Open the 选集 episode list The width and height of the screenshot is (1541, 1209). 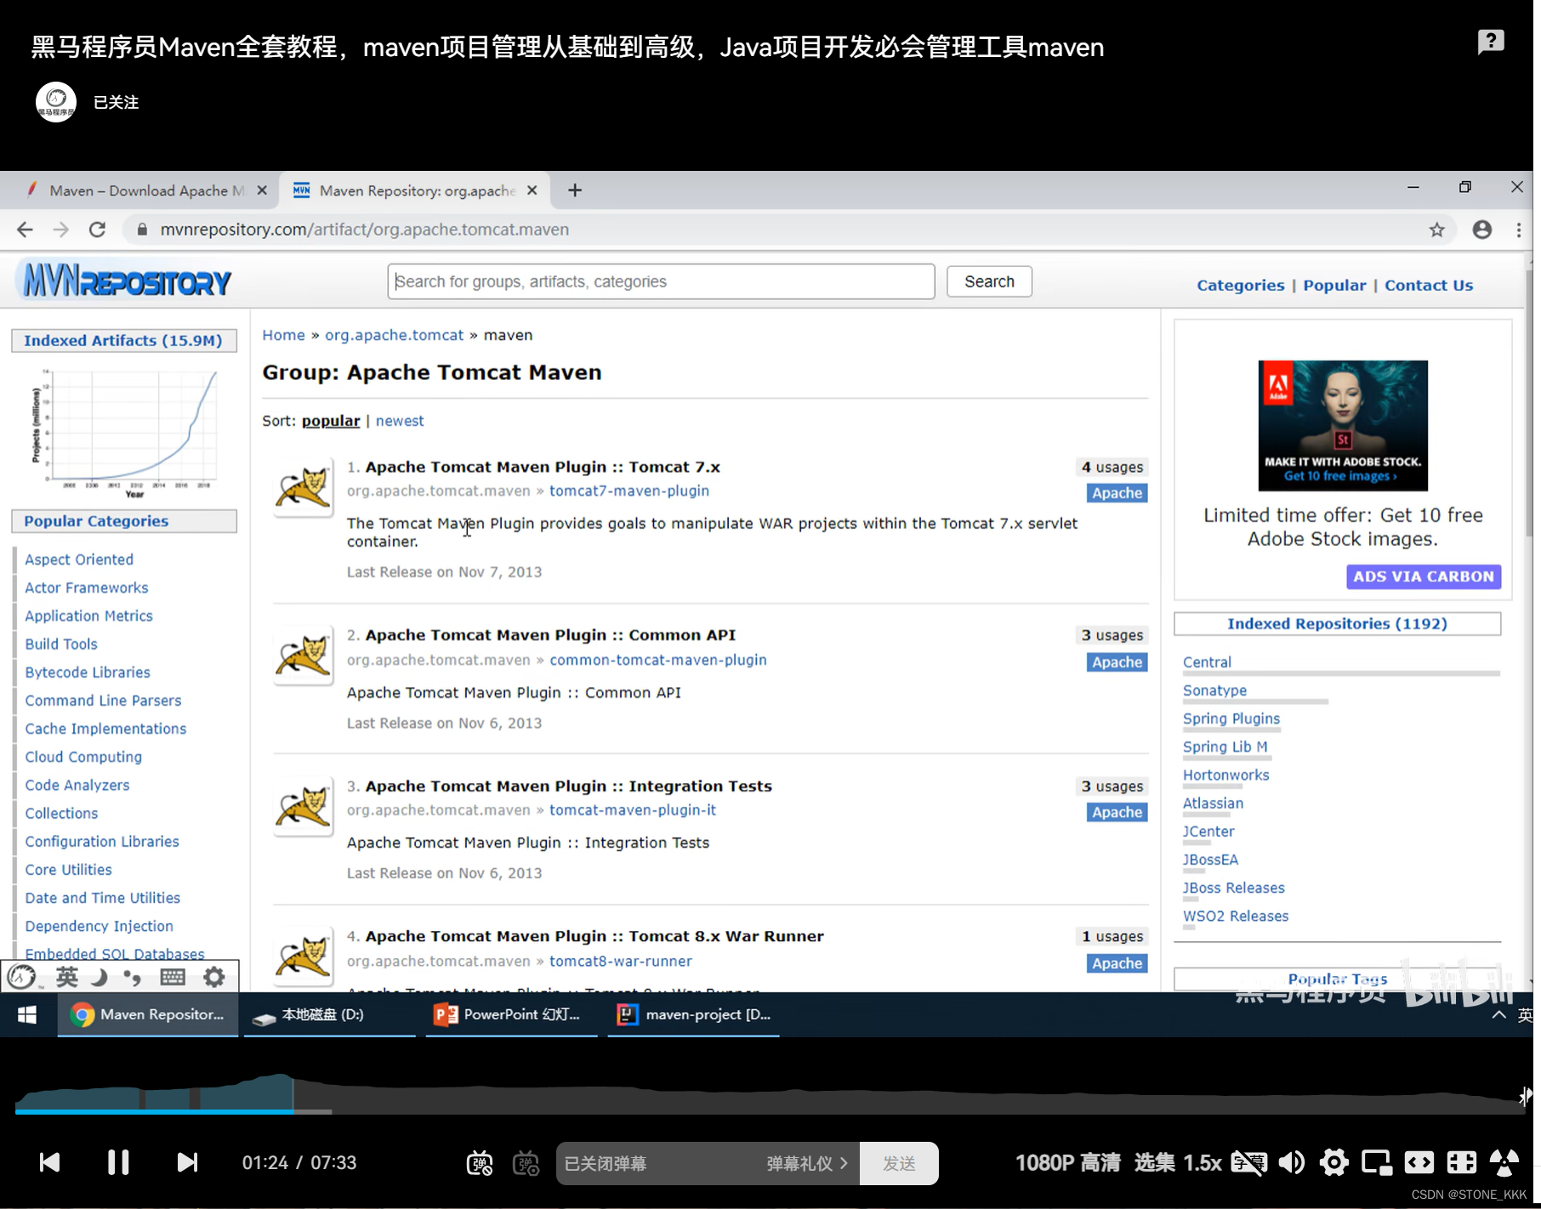(x=1154, y=1162)
